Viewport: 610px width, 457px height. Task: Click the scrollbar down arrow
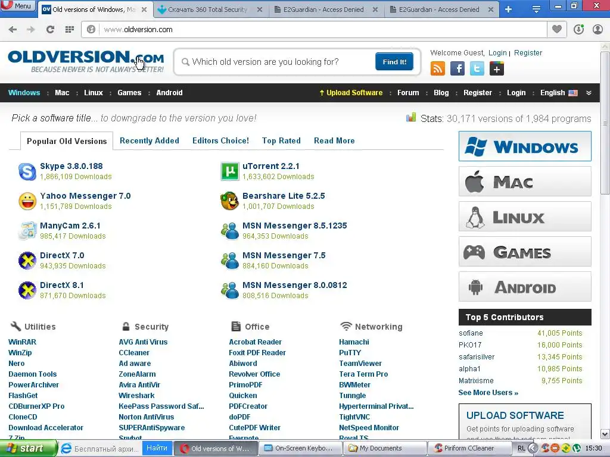pos(605,434)
